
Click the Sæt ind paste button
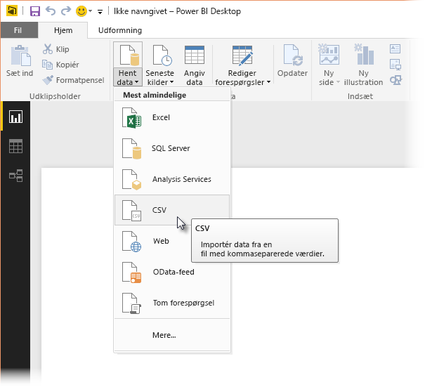(x=20, y=60)
